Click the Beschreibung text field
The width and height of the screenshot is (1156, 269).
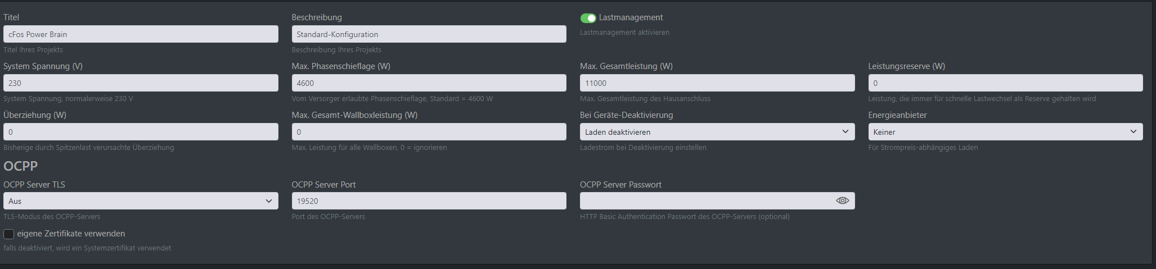pos(429,34)
